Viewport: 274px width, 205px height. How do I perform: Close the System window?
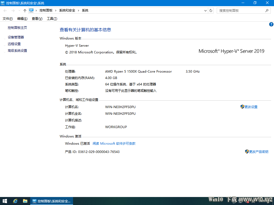point(267,3)
